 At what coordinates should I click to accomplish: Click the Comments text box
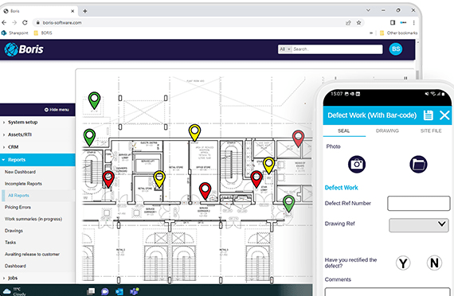pos(387,292)
